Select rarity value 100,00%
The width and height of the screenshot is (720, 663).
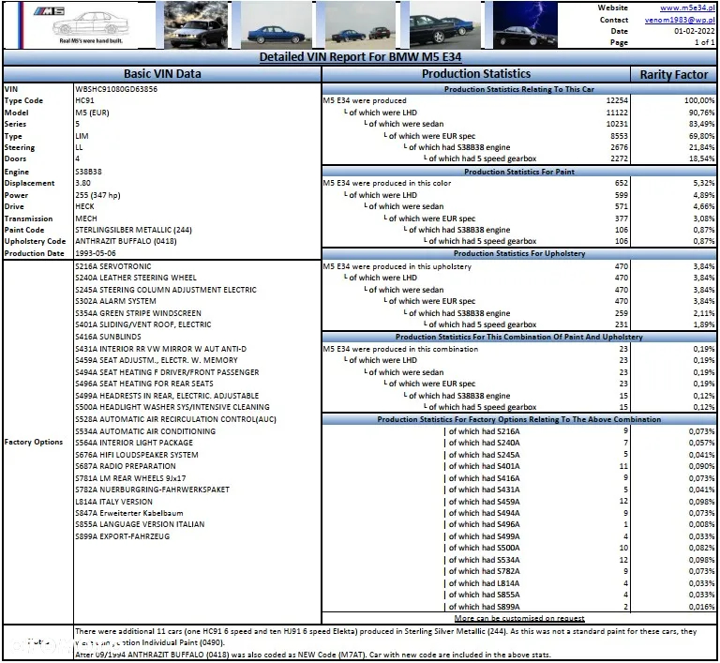point(699,100)
